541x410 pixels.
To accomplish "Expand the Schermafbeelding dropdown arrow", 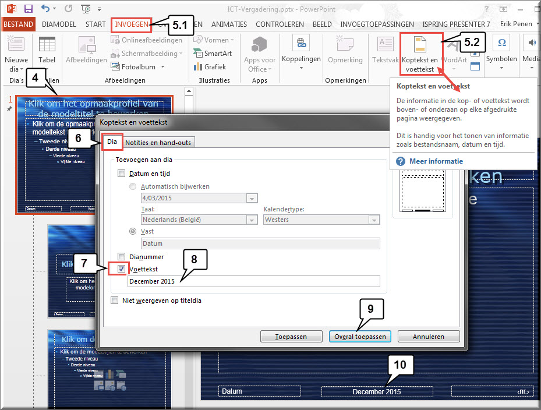I will (181, 54).
